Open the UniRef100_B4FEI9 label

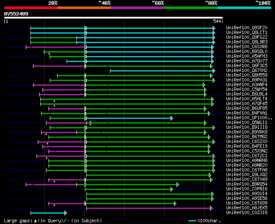click(247, 146)
